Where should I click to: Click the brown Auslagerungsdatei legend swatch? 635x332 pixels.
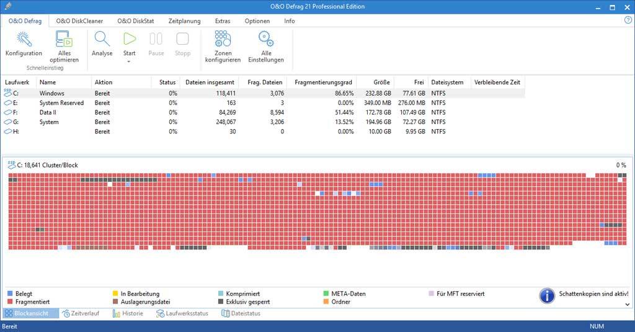[x=115, y=302]
